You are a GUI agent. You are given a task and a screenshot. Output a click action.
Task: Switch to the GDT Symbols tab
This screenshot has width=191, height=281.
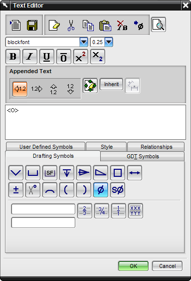[x=143, y=156]
